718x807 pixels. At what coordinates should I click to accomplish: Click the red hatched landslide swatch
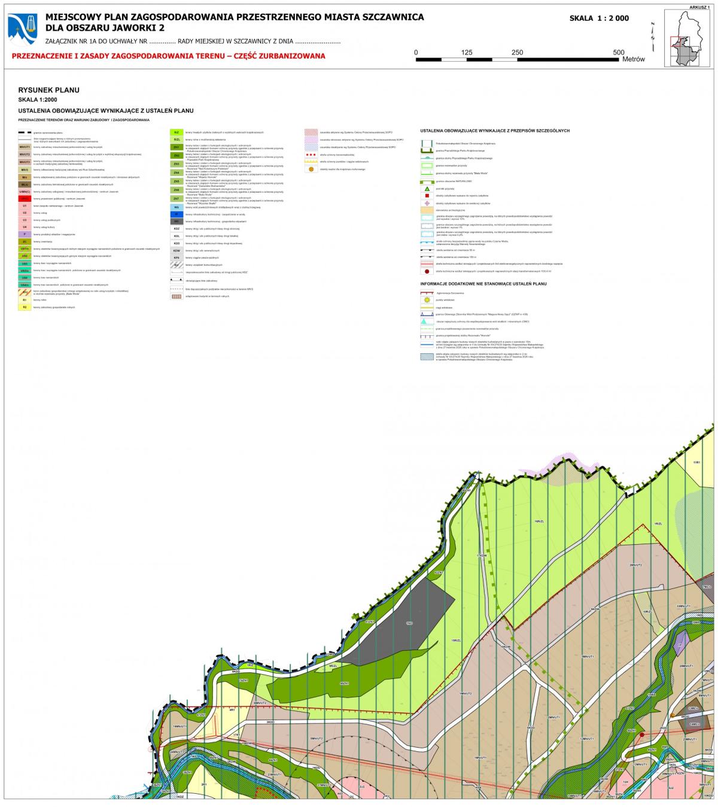(311, 132)
